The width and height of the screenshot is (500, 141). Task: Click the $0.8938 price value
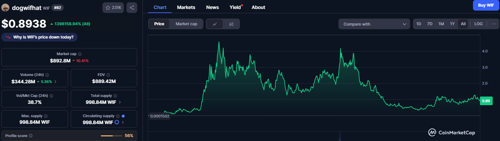(24, 24)
